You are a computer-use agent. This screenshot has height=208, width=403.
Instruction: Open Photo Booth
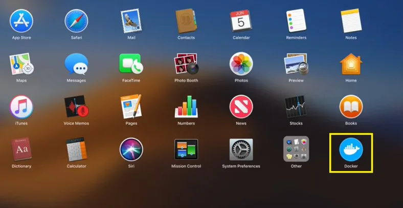pos(186,64)
